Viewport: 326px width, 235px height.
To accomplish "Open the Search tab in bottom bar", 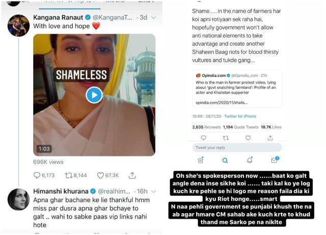I will click(225, 160).
